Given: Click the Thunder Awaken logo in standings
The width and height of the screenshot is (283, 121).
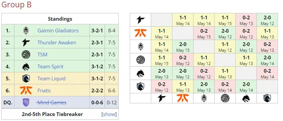Looking at the screenshot, I should pyautogui.click(x=26, y=43).
